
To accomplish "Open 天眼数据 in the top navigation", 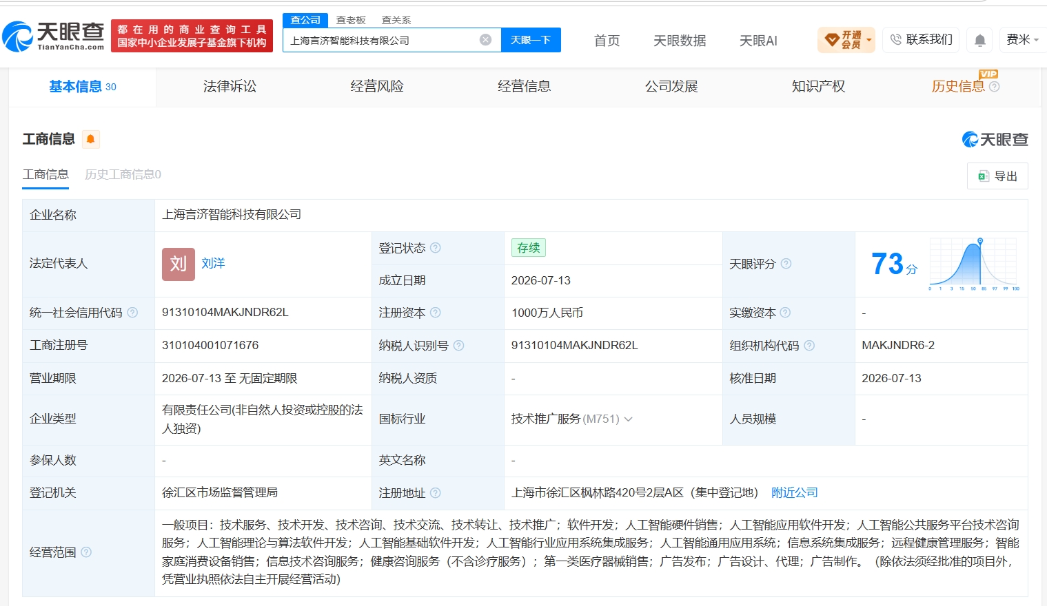I will coord(680,41).
